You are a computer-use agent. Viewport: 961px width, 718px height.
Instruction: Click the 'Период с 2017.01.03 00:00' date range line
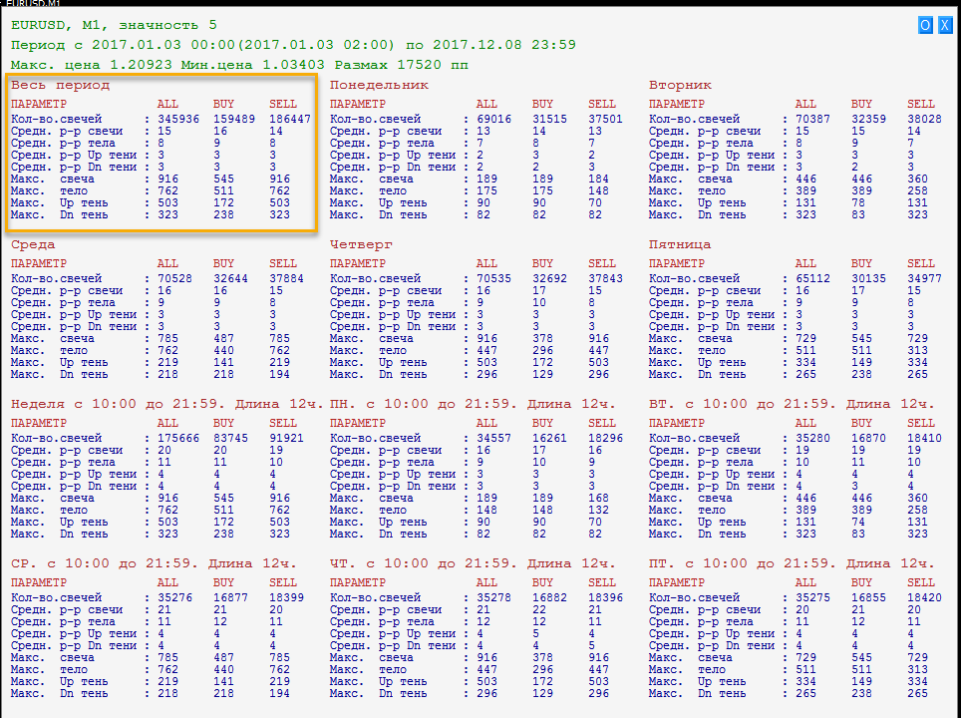293,45
